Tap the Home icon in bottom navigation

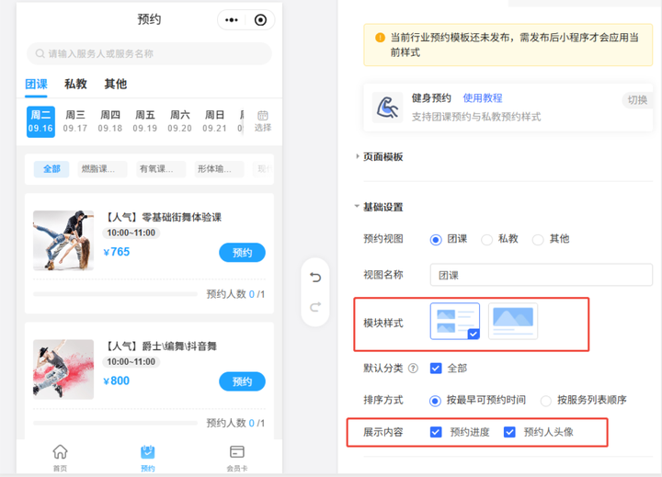(60, 451)
